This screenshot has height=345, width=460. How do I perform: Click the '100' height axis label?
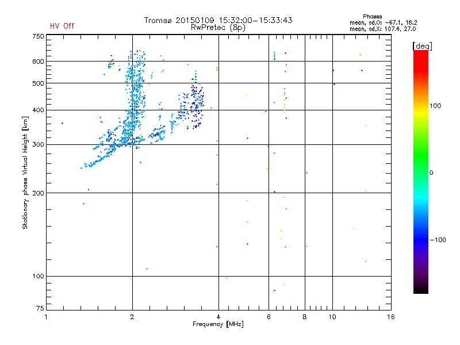click(x=39, y=277)
